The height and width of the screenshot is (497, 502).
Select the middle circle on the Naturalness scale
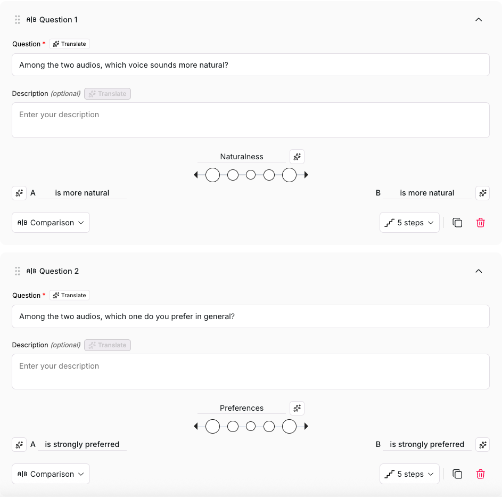pos(251,175)
